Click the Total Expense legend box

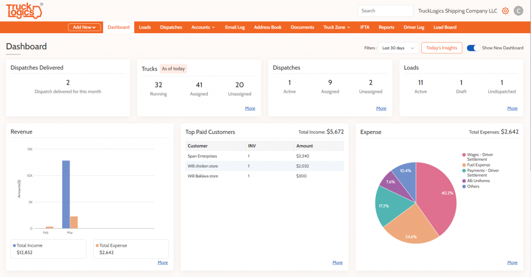[131, 249]
